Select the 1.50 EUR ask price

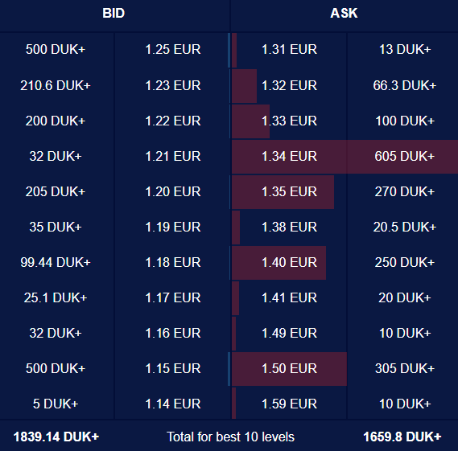pos(289,368)
